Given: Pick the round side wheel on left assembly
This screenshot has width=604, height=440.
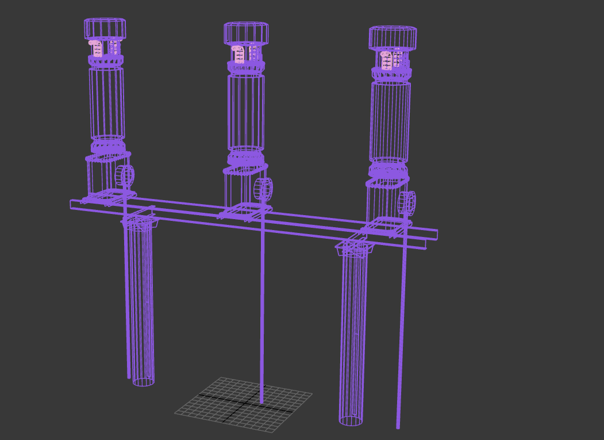Looking at the screenshot, I should click(x=126, y=175).
